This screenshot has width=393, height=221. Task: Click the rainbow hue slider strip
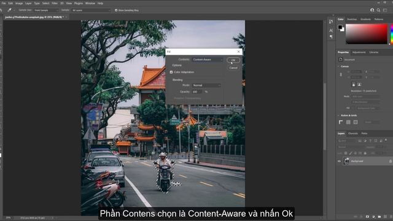[x=392, y=34]
